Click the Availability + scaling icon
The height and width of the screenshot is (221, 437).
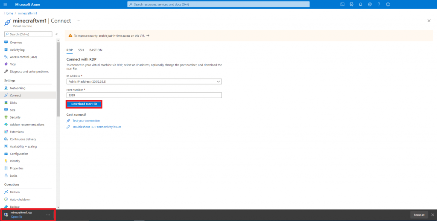point(6,146)
